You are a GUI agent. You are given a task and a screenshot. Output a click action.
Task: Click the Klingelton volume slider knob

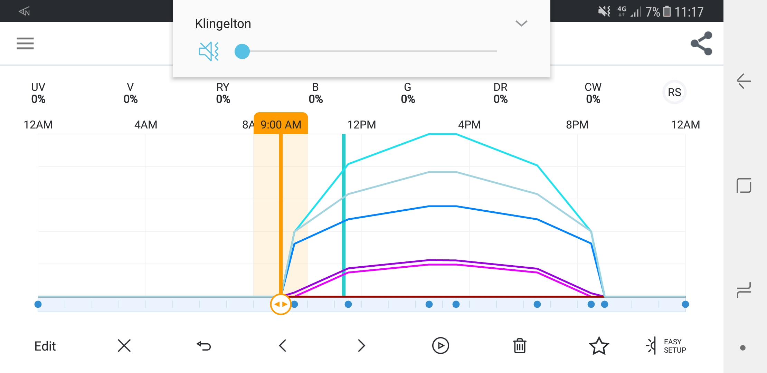pyautogui.click(x=242, y=51)
